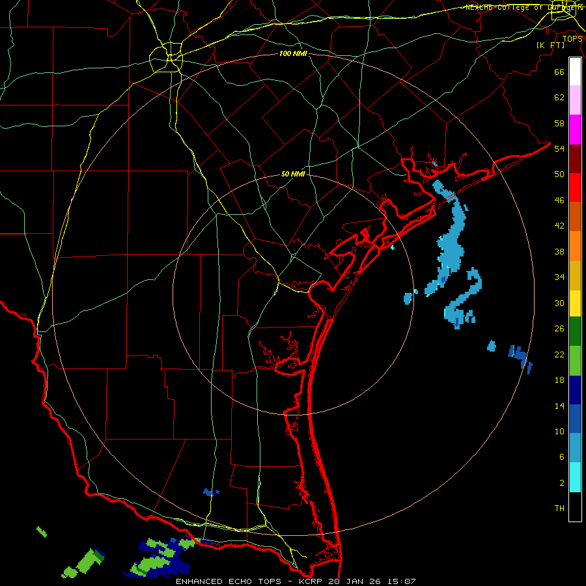Screen dimensions: 586x586
Task: Click the "[K FT]" units label
Action: [550, 45]
